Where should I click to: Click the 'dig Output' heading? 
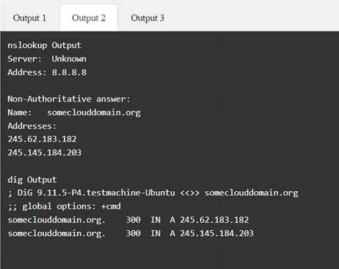[32, 180]
